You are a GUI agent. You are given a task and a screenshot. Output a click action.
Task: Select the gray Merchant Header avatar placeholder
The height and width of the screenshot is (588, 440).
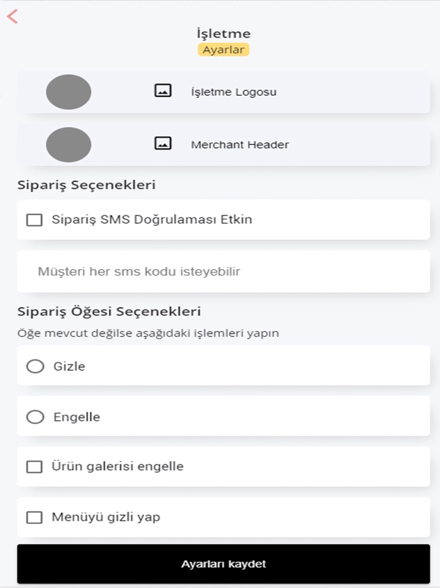(69, 145)
